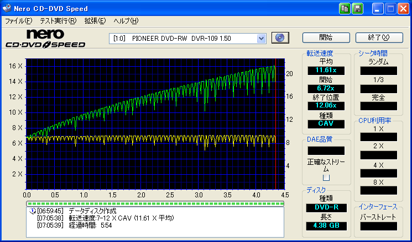Click the Nero app icon in title bar
412x242 pixels.
tap(7, 9)
